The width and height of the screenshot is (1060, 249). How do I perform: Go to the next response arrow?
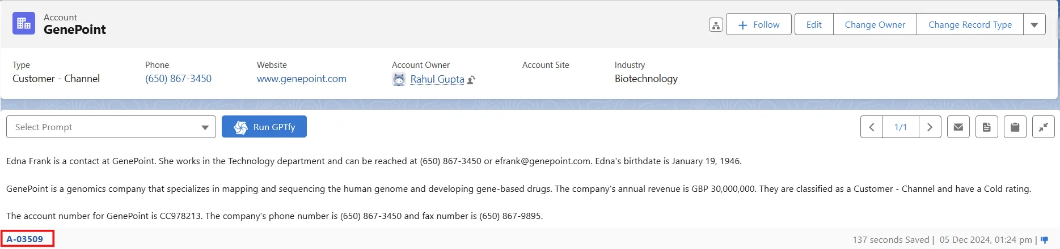930,127
